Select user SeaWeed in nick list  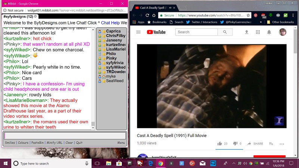coord(115,81)
